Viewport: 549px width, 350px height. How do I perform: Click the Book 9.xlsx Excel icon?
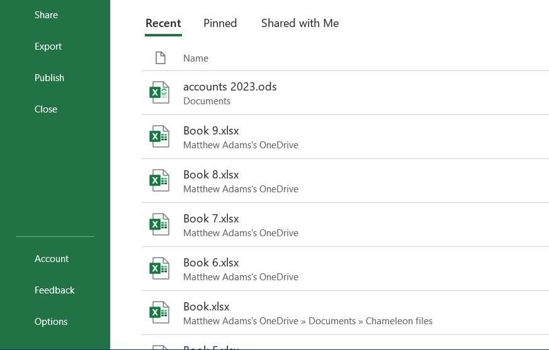tap(159, 137)
